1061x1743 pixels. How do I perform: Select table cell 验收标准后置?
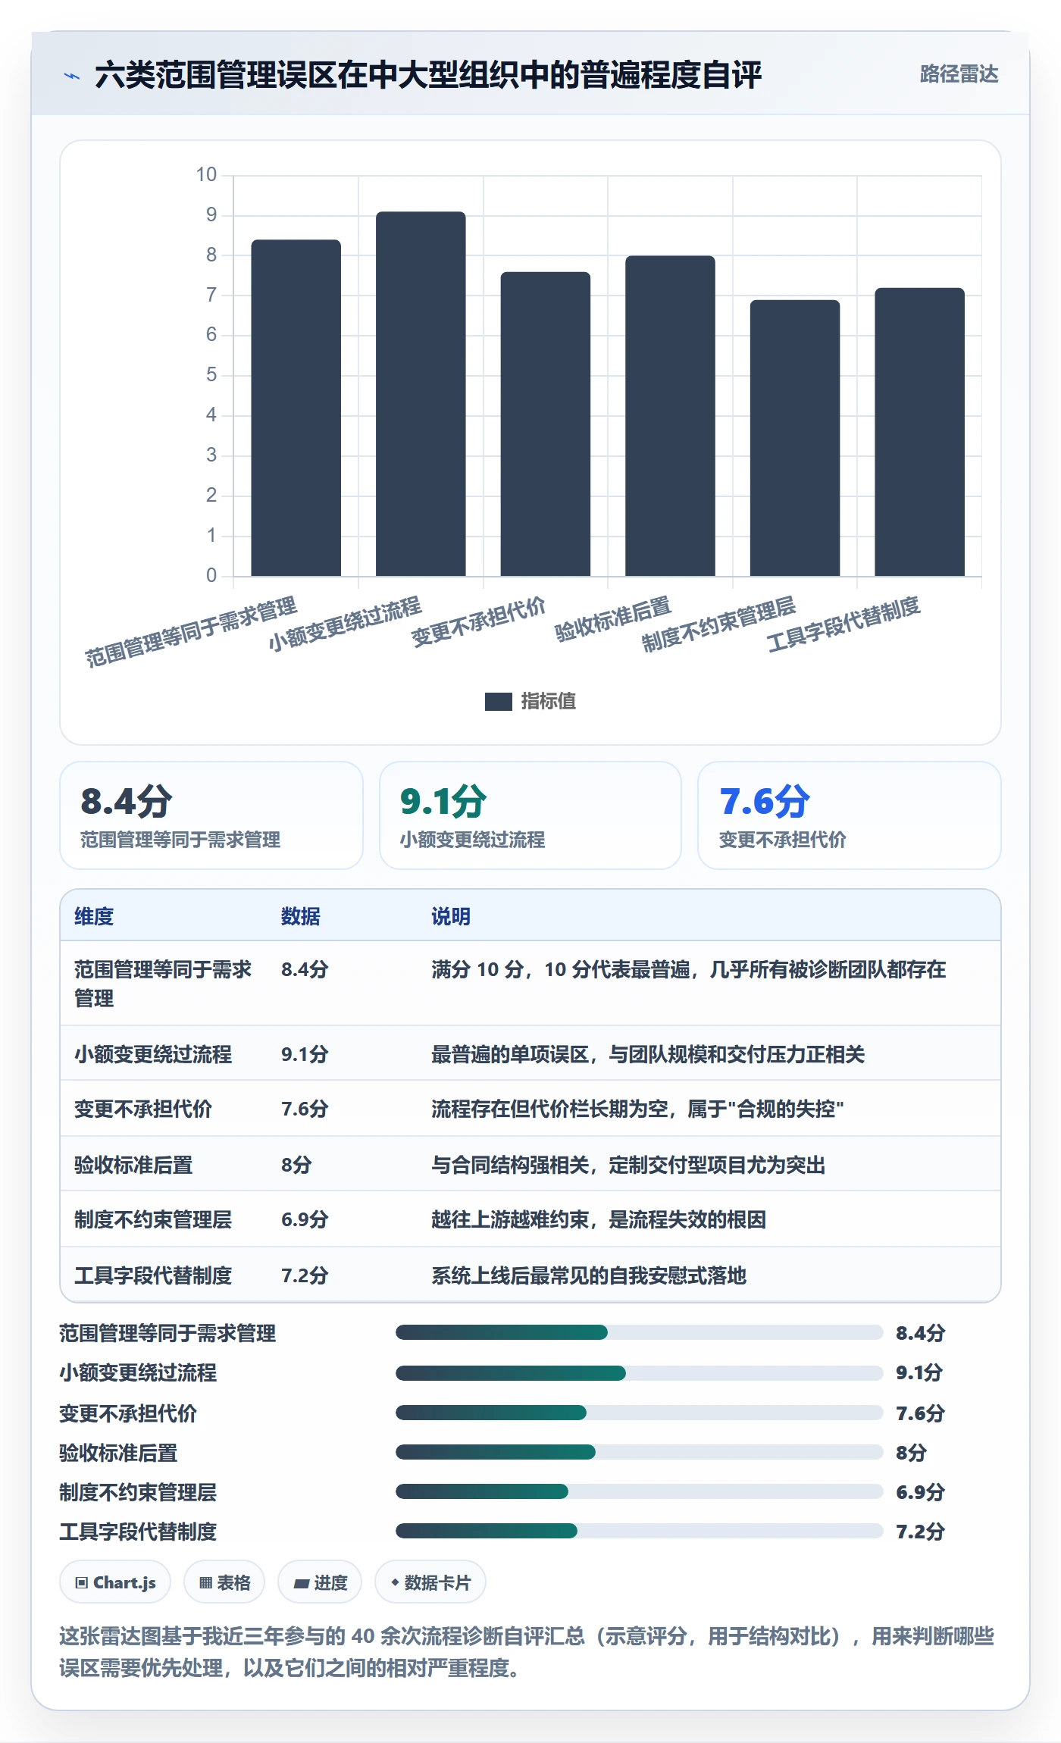(x=133, y=1164)
